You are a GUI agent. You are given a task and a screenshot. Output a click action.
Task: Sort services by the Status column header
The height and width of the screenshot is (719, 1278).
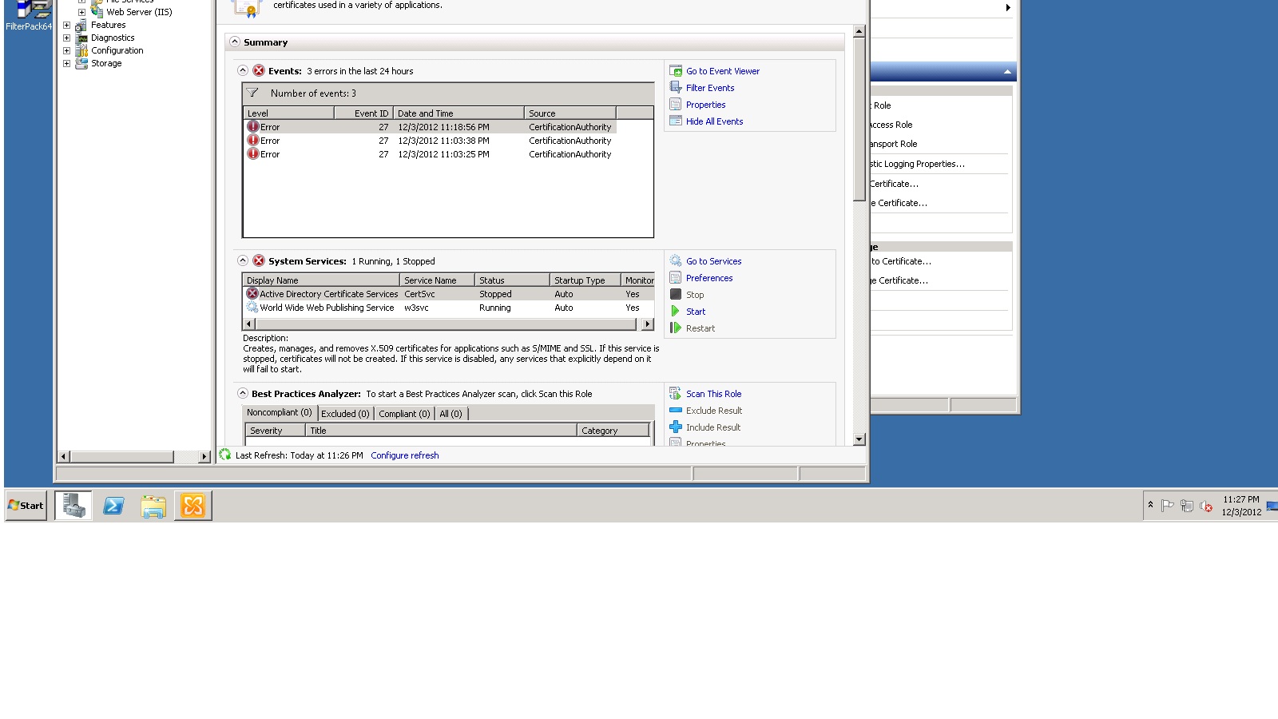coord(512,280)
